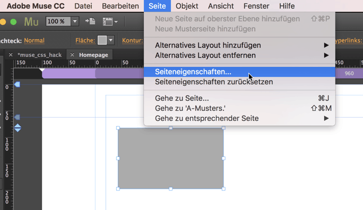Open the Datei menu
The height and width of the screenshot is (210, 363).
[x=83, y=6]
